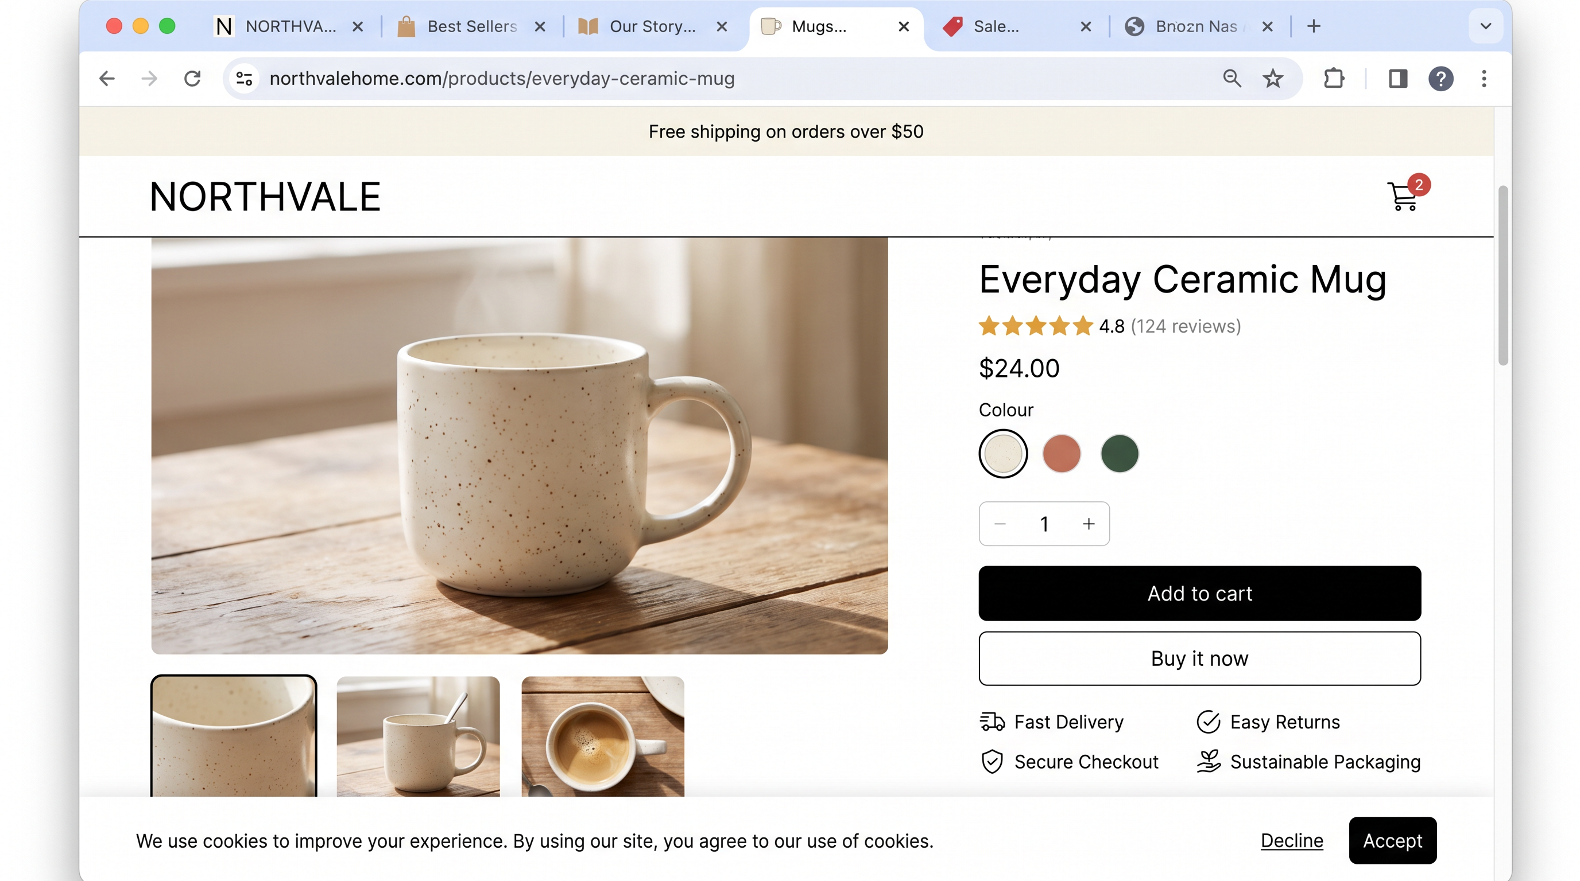Click the Add to cart button
This screenshot has height=881, width=1580.
pyautogui.click(x=1199, y=593)
